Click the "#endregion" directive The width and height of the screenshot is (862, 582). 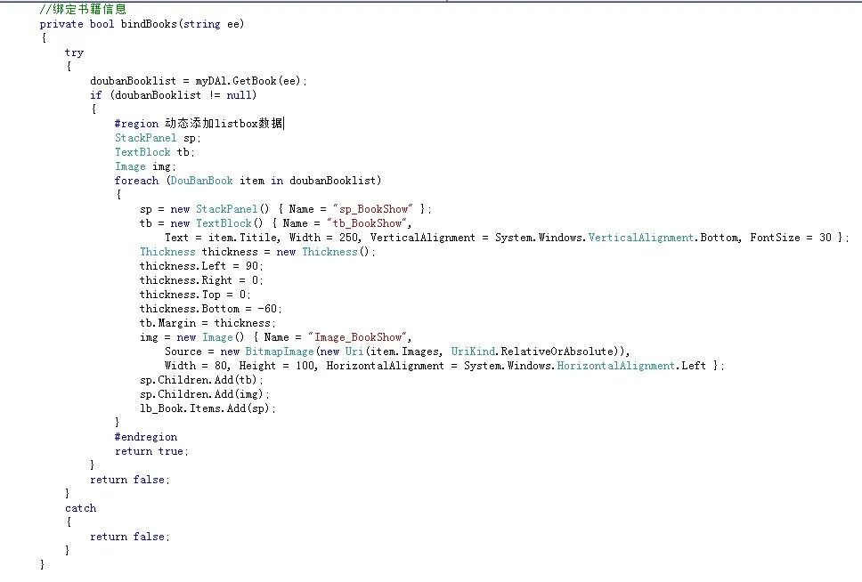tap(146, 437)
